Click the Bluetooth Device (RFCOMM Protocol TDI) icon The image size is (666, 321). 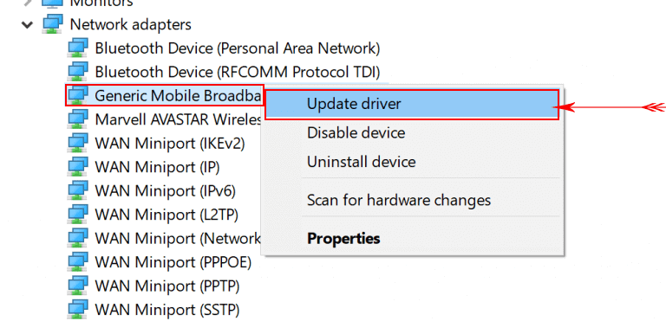click(x=78, y=71)
